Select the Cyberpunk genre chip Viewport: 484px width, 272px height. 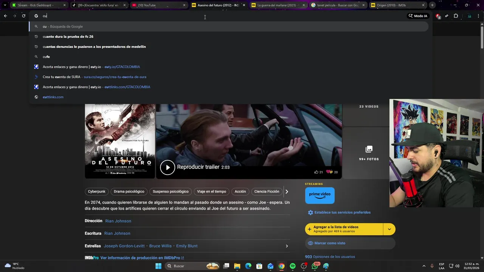tap(97, 192)
